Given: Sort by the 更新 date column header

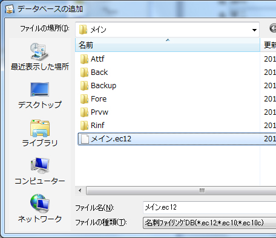Looking at the screenshot, I should pyautogui.click(x=268, y=45).
